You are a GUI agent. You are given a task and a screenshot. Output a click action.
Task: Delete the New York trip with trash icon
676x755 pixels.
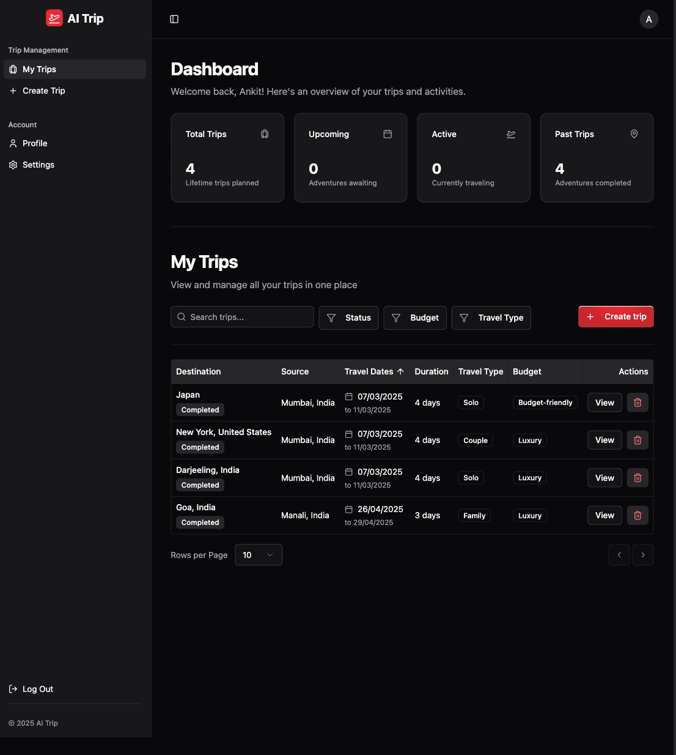pyautogui.click(x=637, y=440)
